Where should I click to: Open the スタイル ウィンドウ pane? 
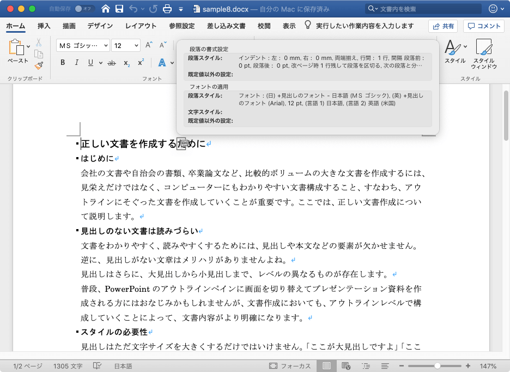coord(484,54)
